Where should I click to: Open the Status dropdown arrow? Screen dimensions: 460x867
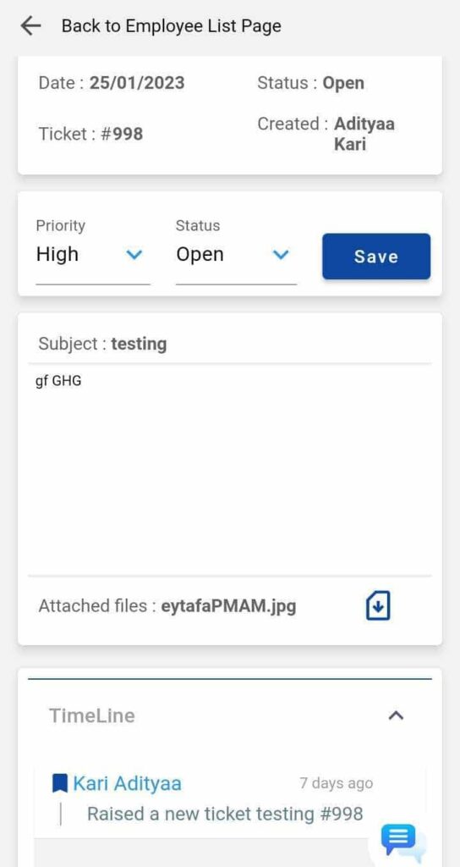281,255
